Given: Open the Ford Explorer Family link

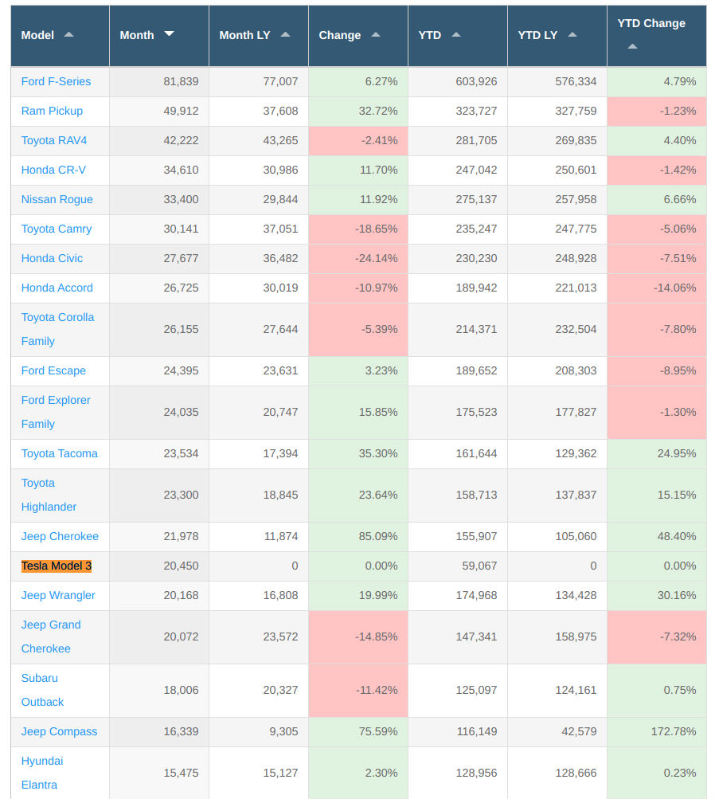Looking at the screenshot, I should click(x=56, y=412).
